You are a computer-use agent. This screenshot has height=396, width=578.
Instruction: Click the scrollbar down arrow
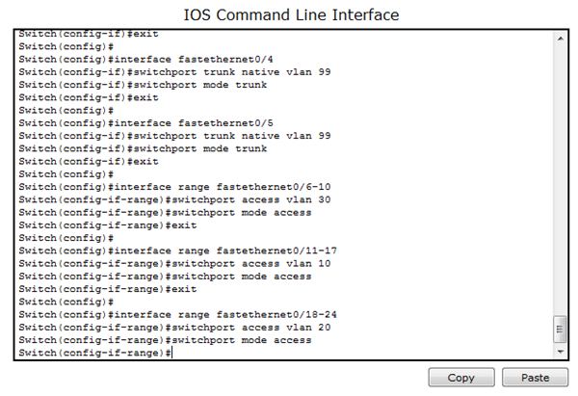[560, 352]
